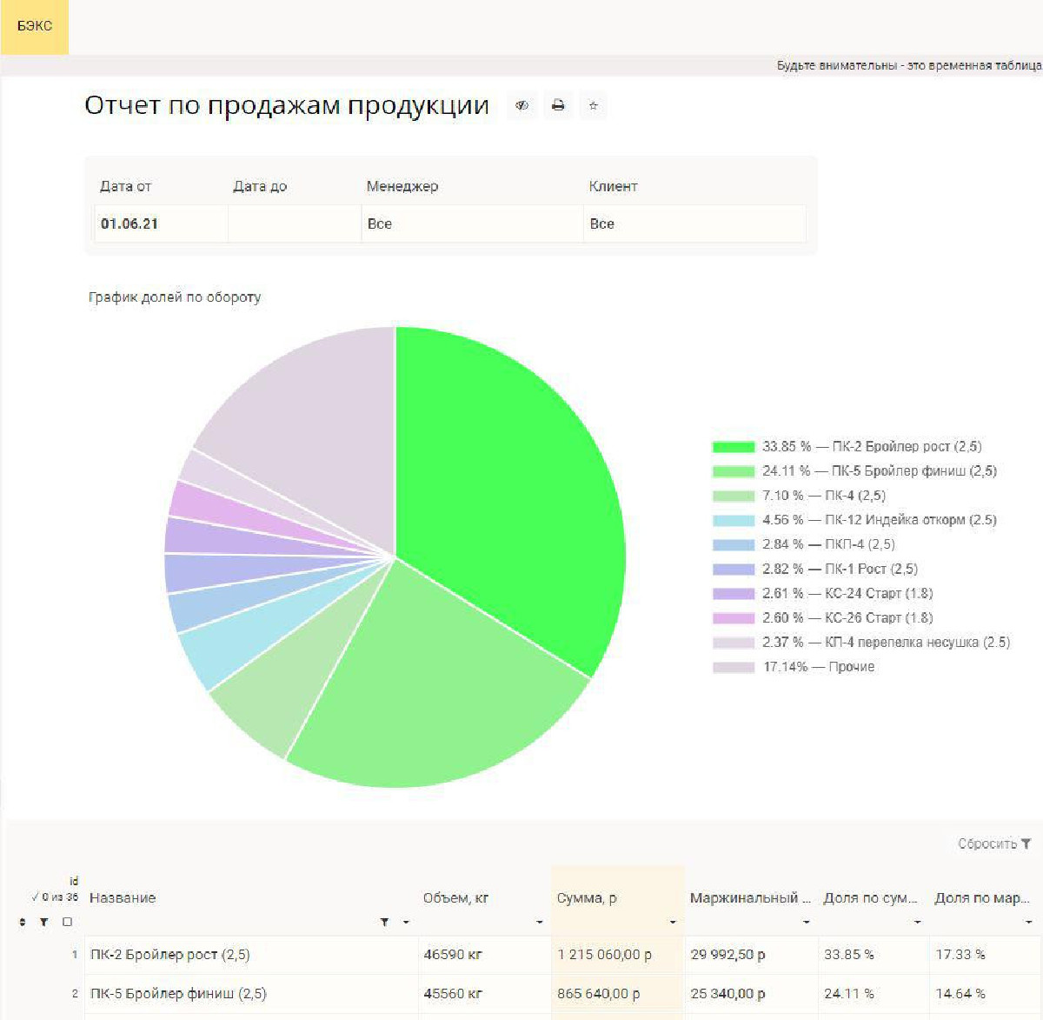Click the crossed-eye icon beside the report title
This screenshot has width=1043, height=1020.
coord(521,105)
